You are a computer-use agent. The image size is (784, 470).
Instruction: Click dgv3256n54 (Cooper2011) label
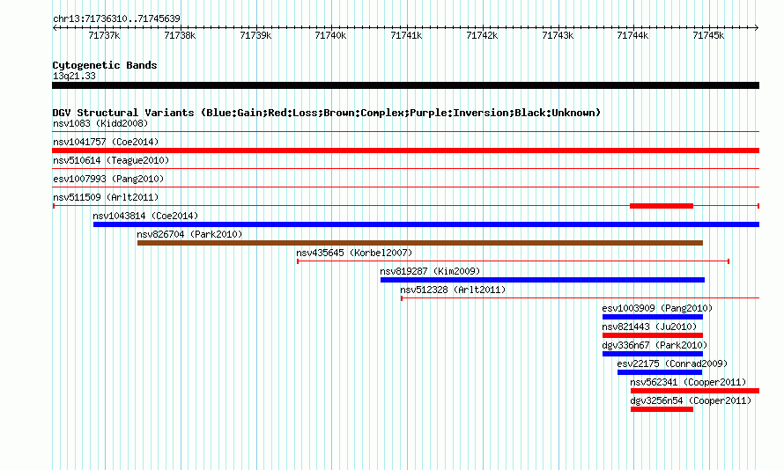point(691,400)
